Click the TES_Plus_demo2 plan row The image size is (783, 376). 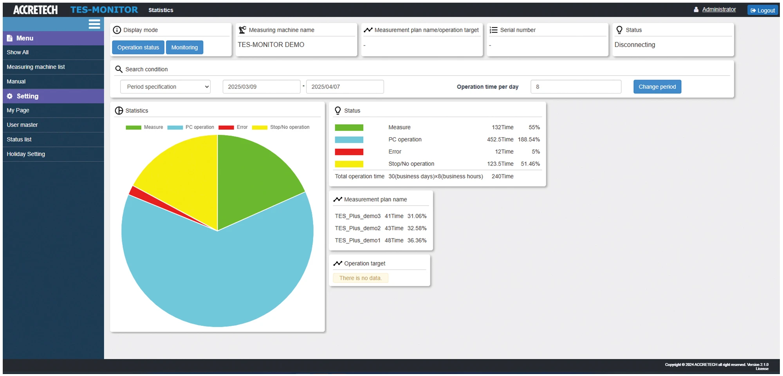[381, 228]
